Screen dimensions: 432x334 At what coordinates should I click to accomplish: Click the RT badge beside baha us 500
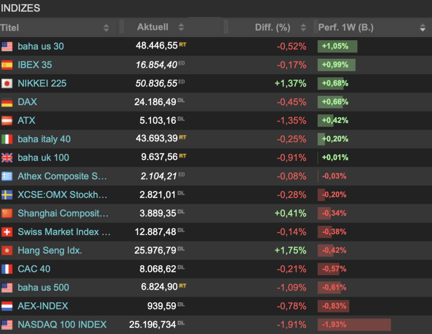pos(182,285)
